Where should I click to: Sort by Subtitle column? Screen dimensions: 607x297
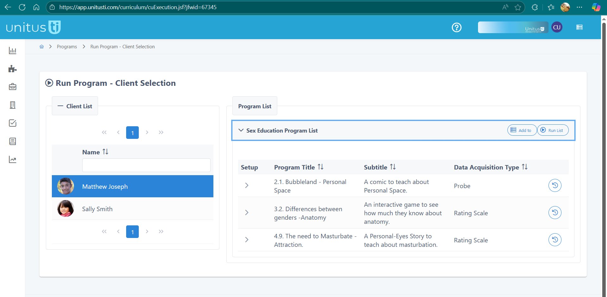coord(393,167)
